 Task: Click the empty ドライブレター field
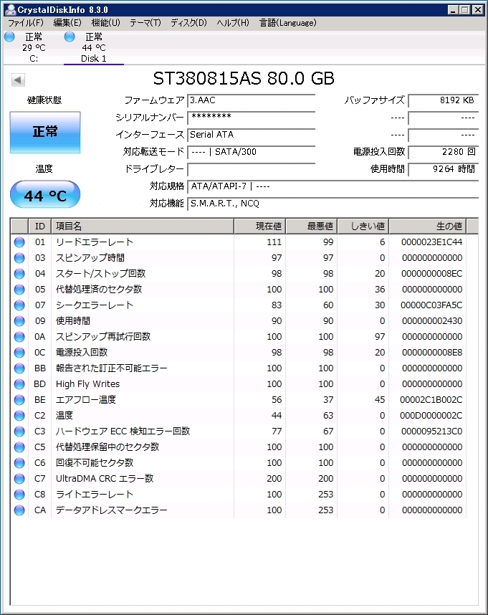tap(252, 169)
